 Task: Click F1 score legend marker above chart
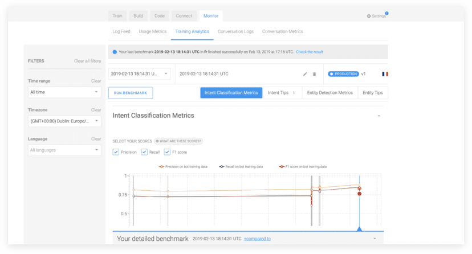pyautogui.click(x=281, y=167)
